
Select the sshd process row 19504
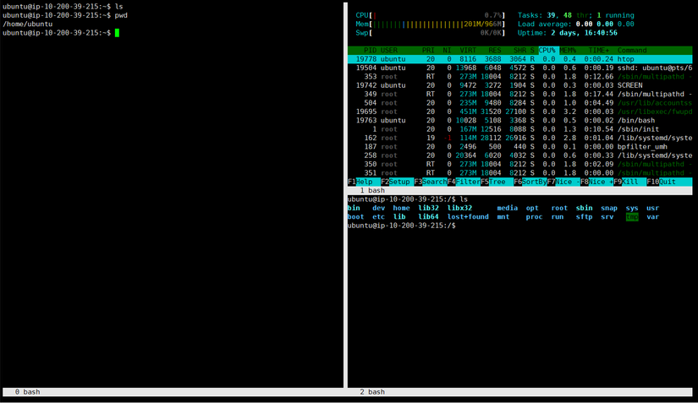(520, 68)
